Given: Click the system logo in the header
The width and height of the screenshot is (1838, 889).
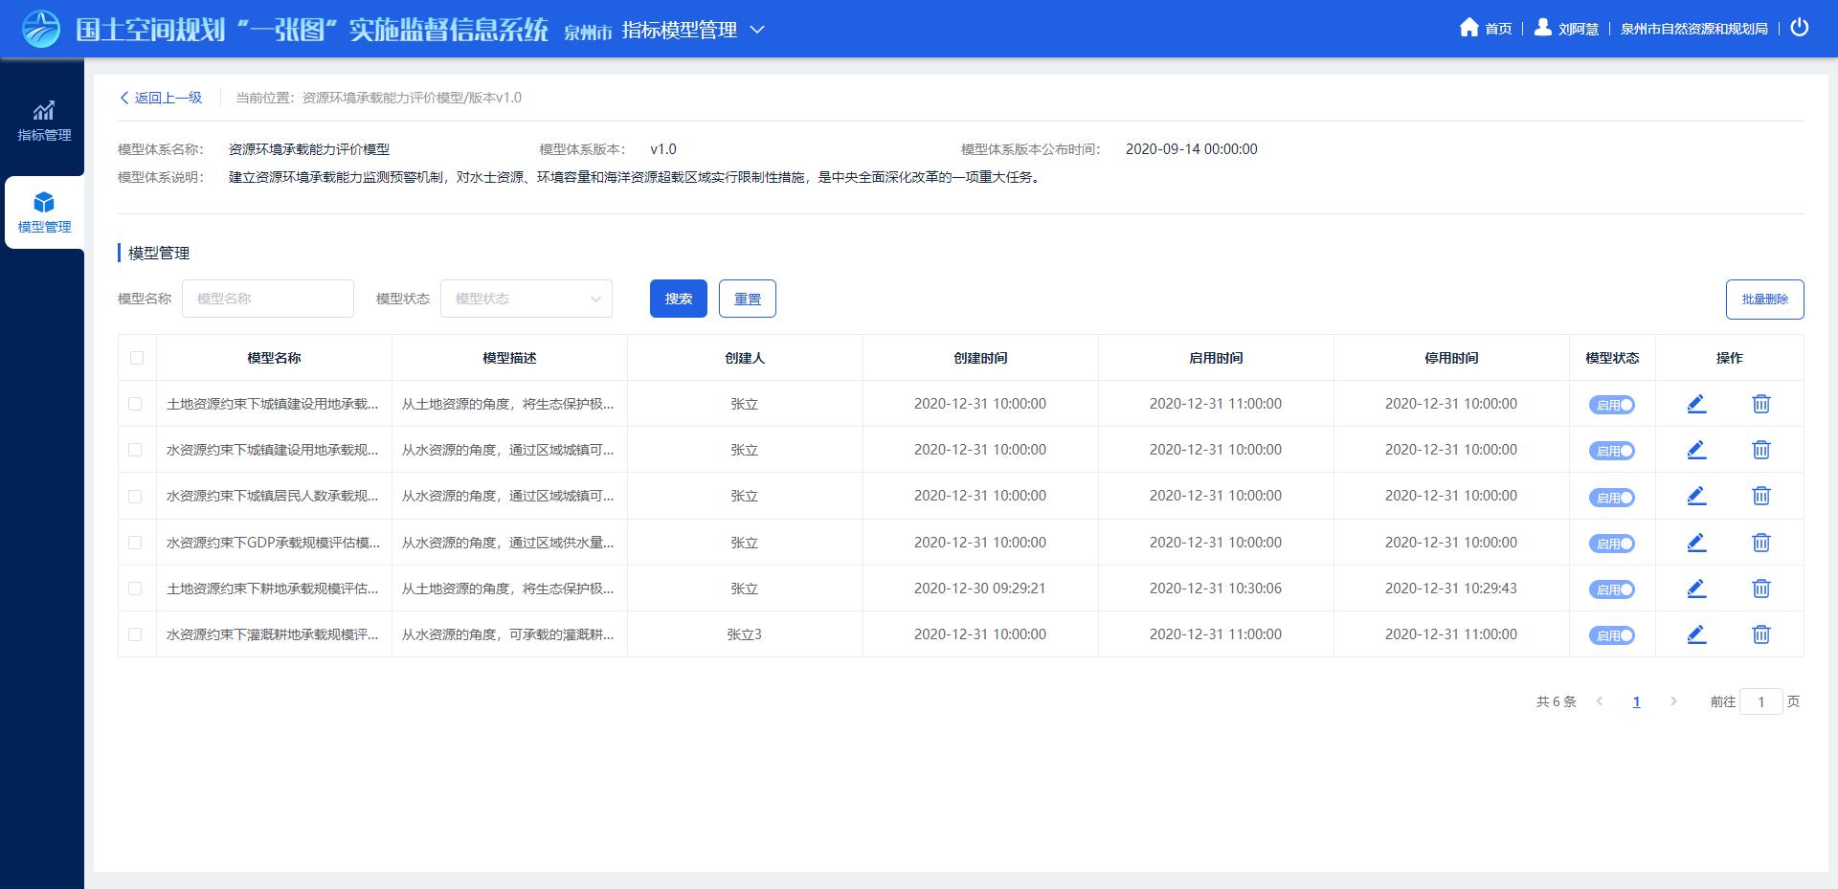Looking at the screenshot, I should pos(41,29).
